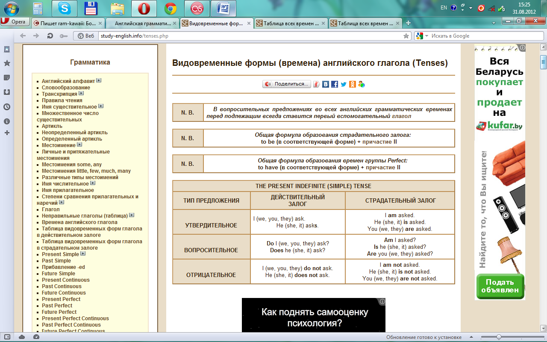Open closed tabs dropdown arrow

494,23
